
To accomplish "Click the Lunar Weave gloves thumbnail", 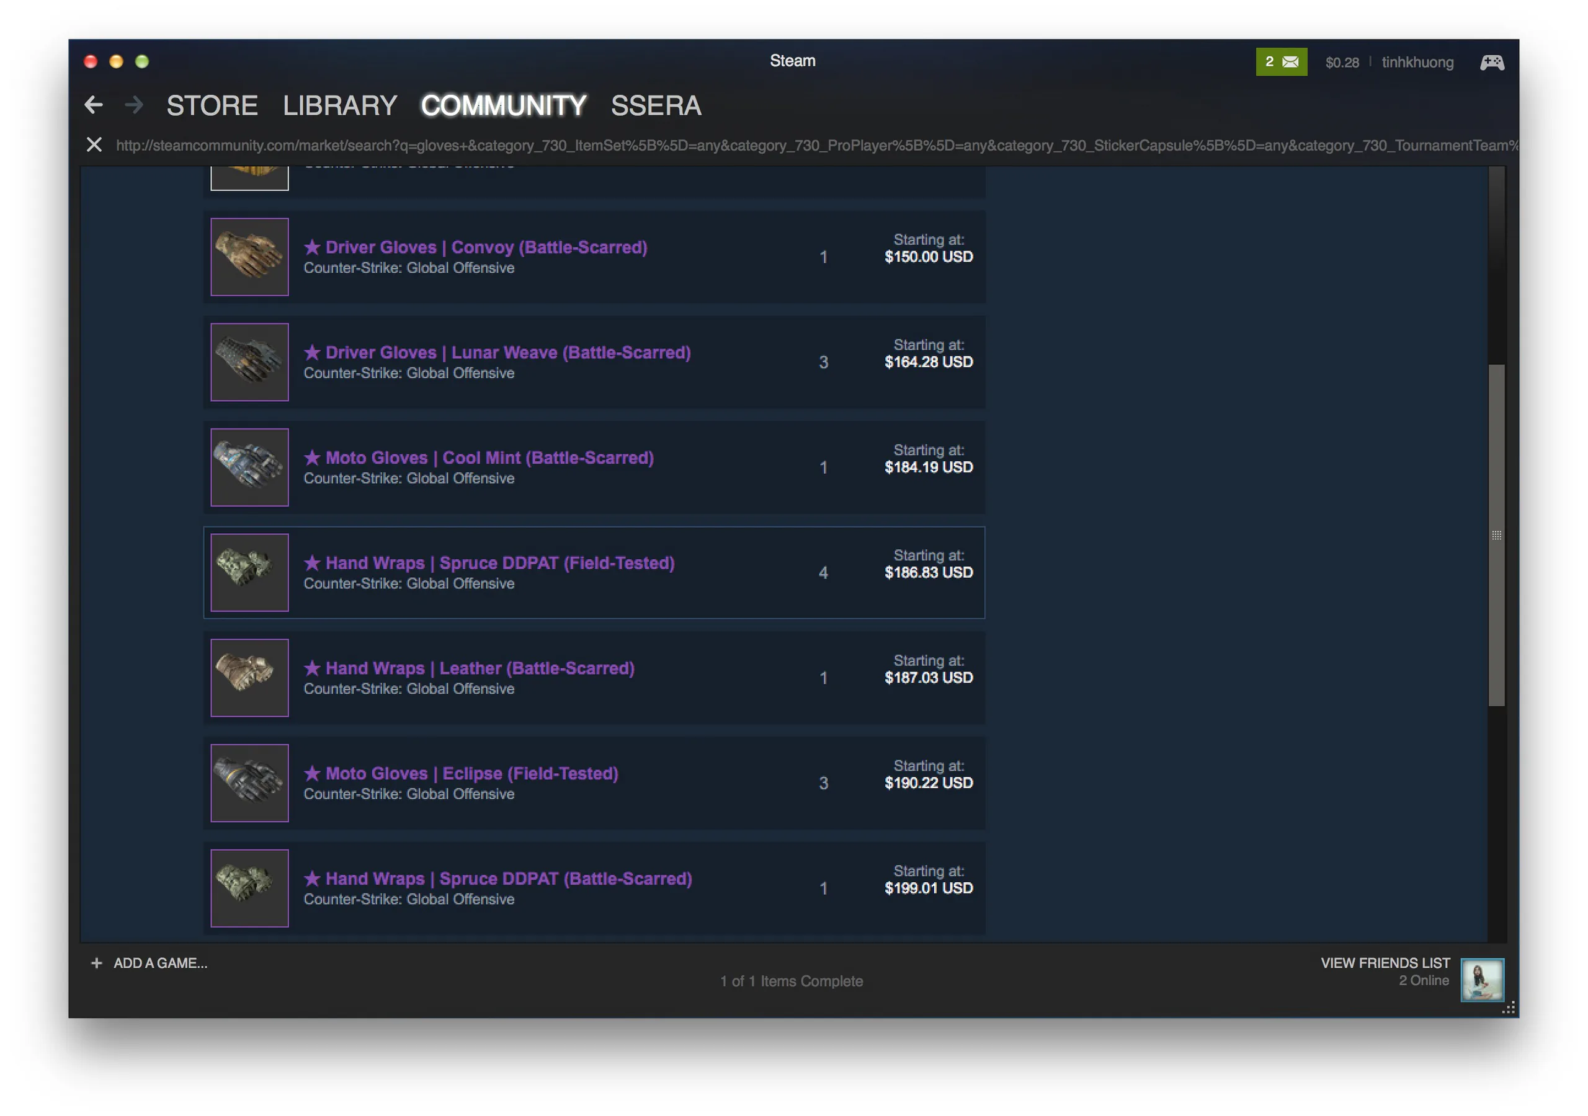I will 250,362.
